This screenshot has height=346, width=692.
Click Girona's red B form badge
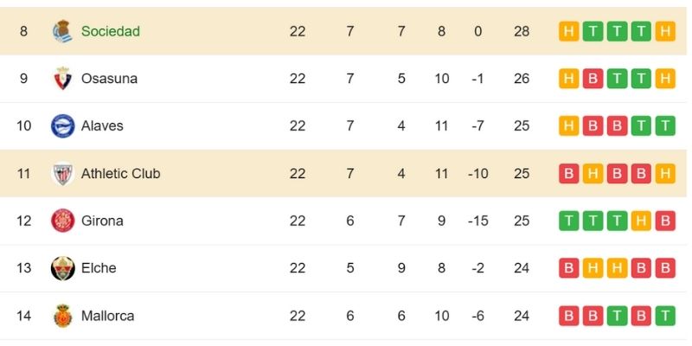[664, 221]
